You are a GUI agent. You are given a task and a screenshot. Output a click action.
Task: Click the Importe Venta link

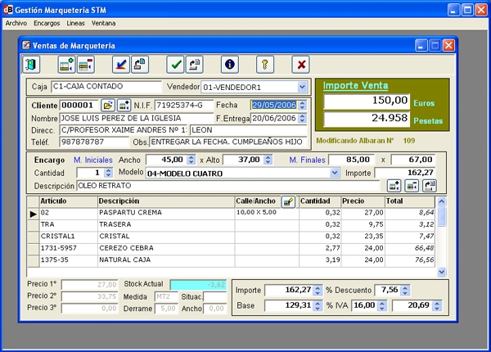point(355,85)
